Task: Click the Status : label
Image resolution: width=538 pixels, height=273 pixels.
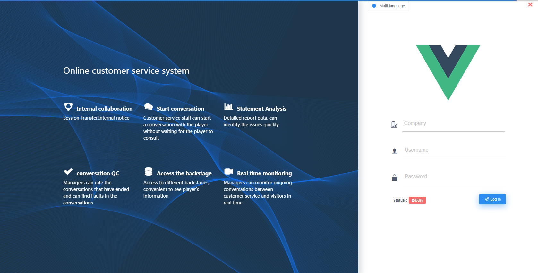Action: [400, 200]
